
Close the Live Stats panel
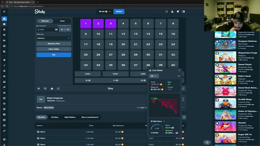tap(179, 70)
